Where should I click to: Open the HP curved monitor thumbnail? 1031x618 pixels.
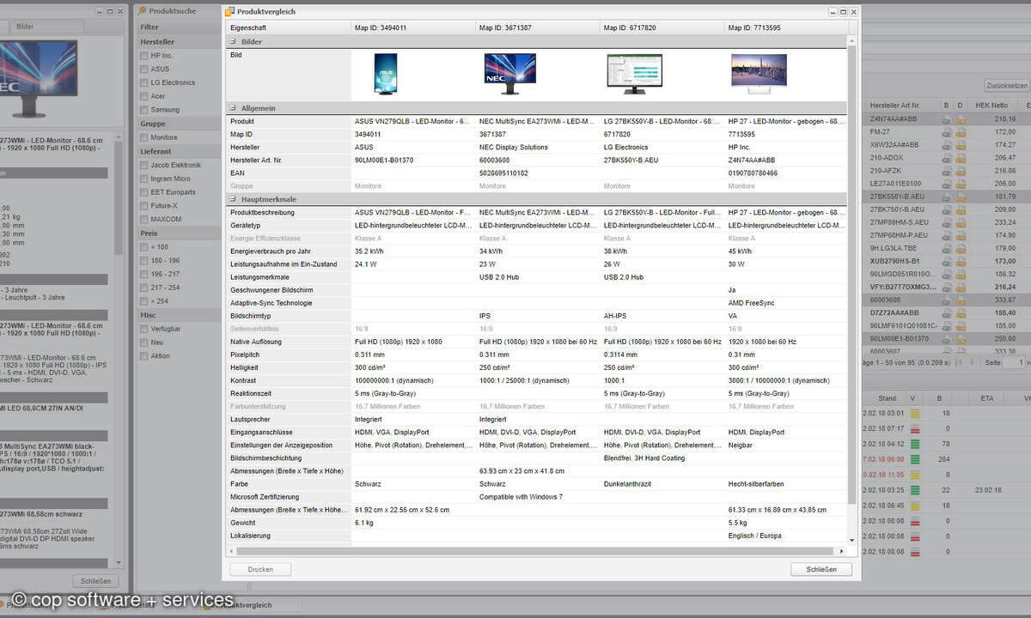click(758, 72)
